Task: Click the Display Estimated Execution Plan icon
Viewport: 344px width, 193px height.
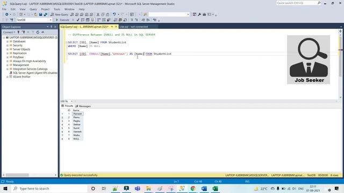Action: (83, 20)
